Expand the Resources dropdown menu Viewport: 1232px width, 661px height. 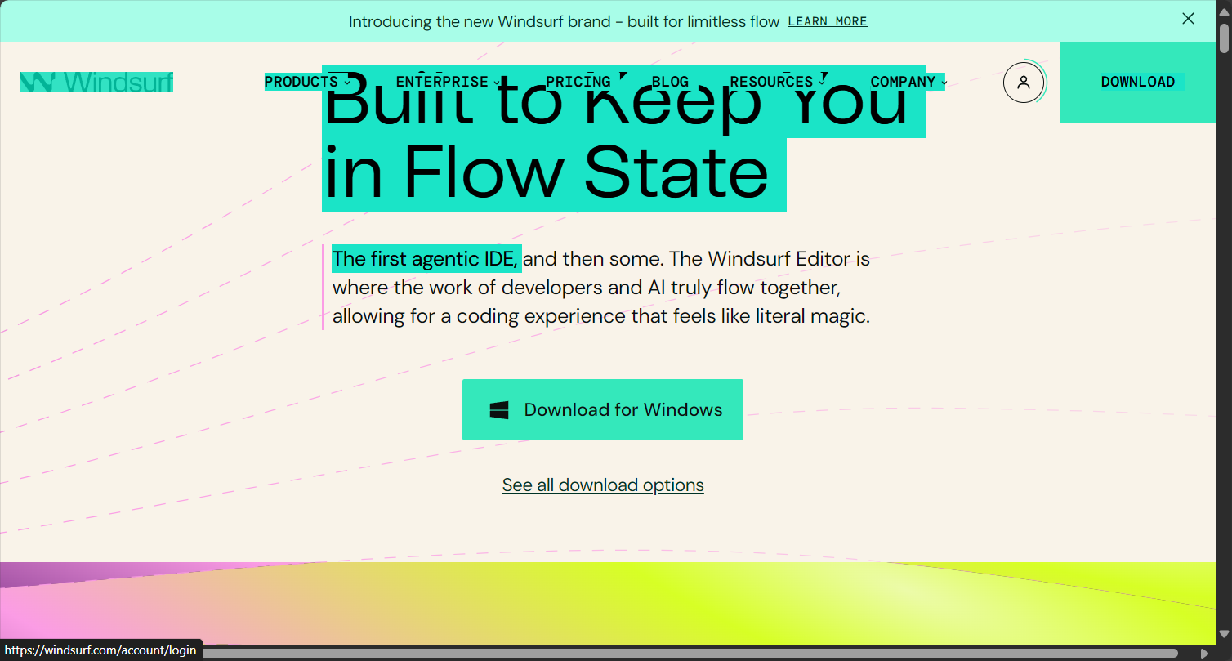779,82
